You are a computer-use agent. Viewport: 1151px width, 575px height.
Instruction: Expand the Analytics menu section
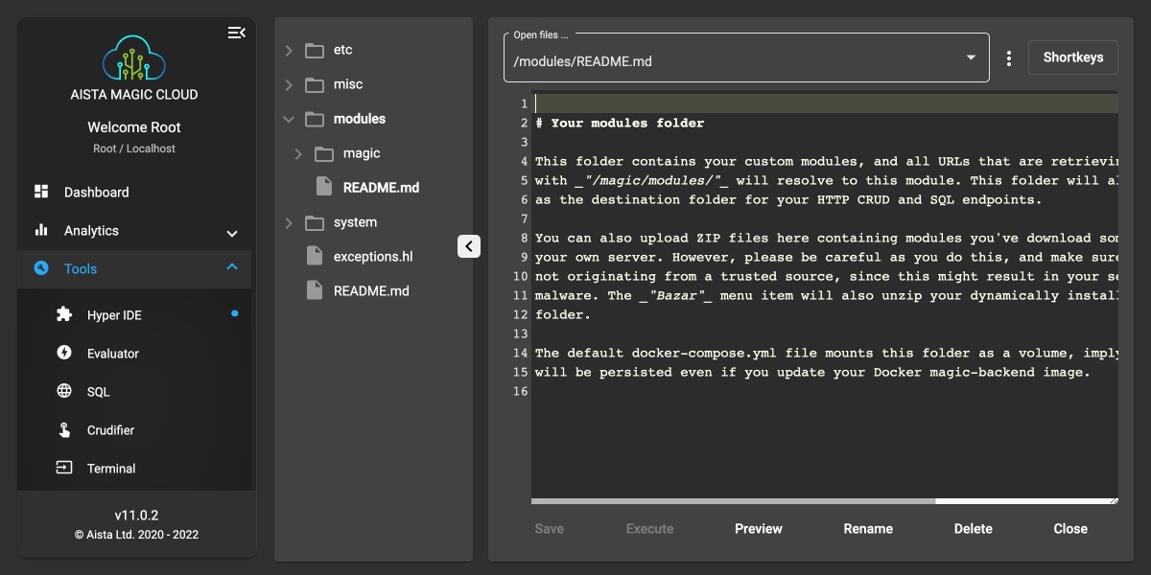click(x=231, y=232)
